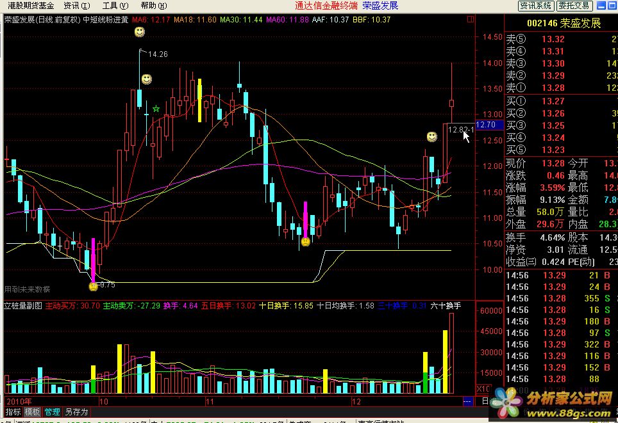Click the 14.26 high price label
This screenshot has height=423, width=618.
158,54
